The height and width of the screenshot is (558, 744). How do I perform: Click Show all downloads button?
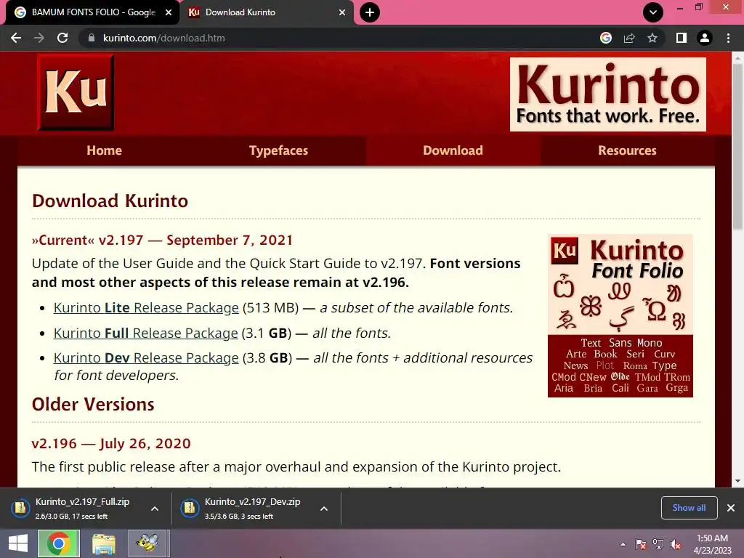[x=689, y=508]
